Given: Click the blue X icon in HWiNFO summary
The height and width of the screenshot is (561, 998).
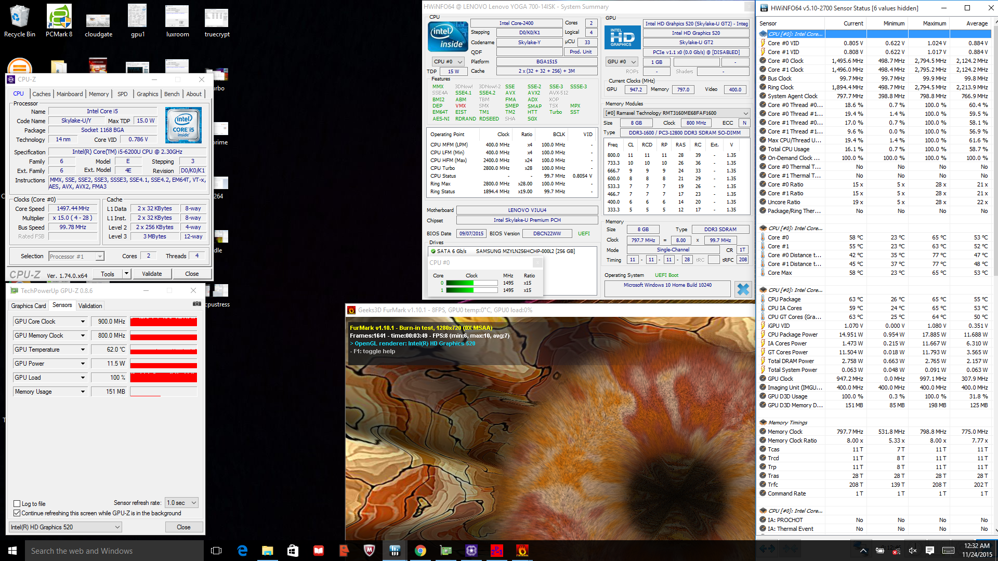Looking at the screenshot, I should [743, 289].
